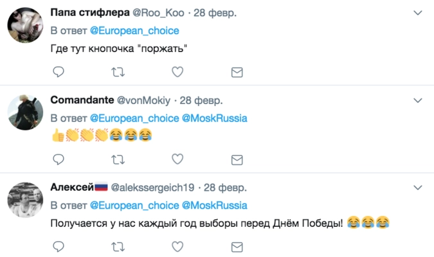The width and height of the screenshot is (434, 257).
Task: Like Алексей's tweet
Action: 177,246
